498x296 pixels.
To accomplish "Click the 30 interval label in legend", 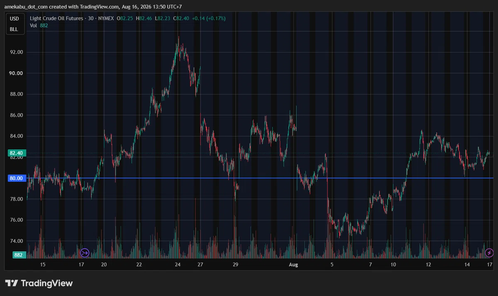I will 86,18.
